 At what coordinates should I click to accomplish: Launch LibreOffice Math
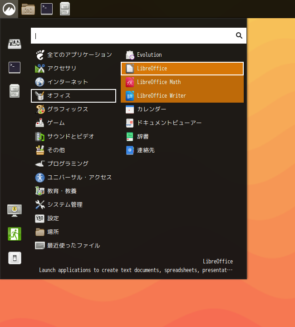pyautogui.click(x=182, y=82)
